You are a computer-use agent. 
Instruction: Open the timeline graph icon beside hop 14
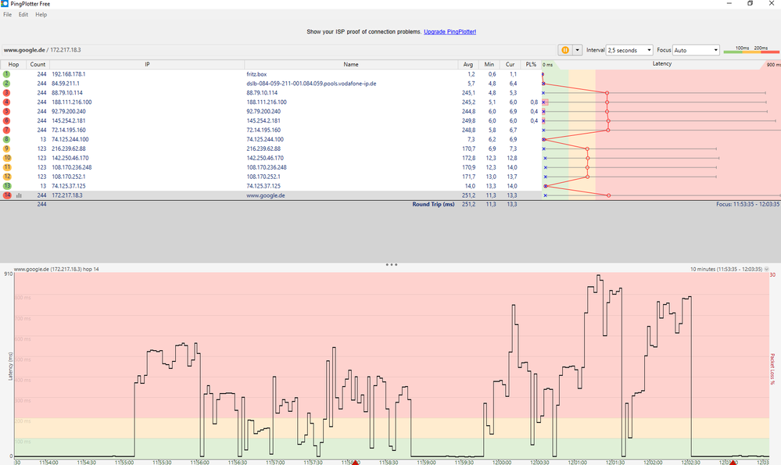pos(20,195)
